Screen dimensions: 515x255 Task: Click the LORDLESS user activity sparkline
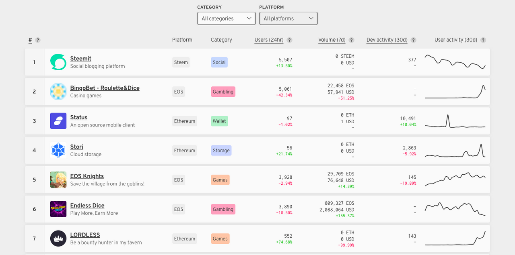[x=455, y=238]
